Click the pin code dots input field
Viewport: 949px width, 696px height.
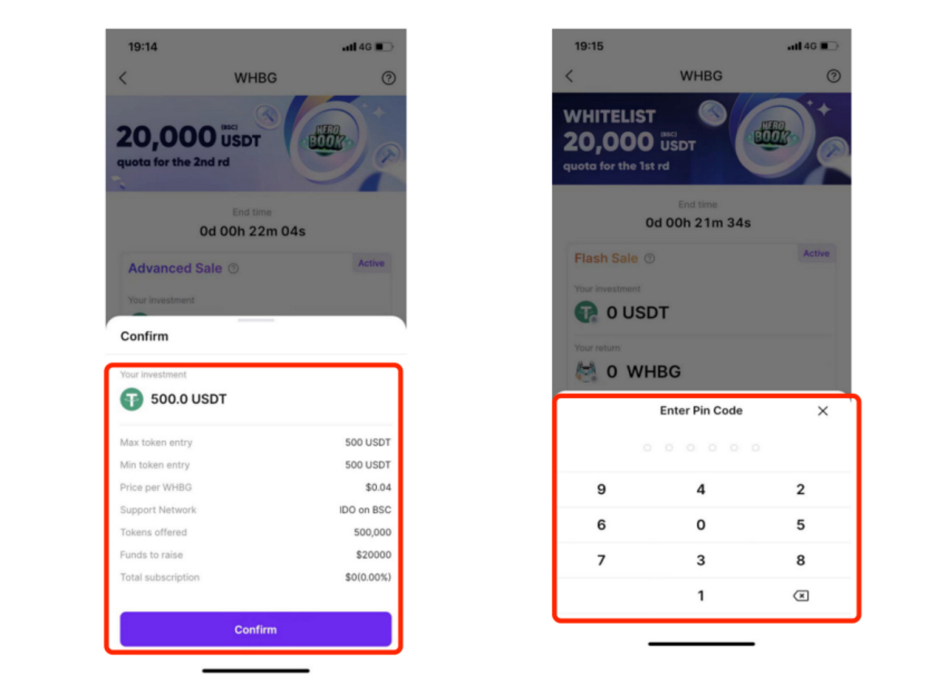click(x=701, y=448)
